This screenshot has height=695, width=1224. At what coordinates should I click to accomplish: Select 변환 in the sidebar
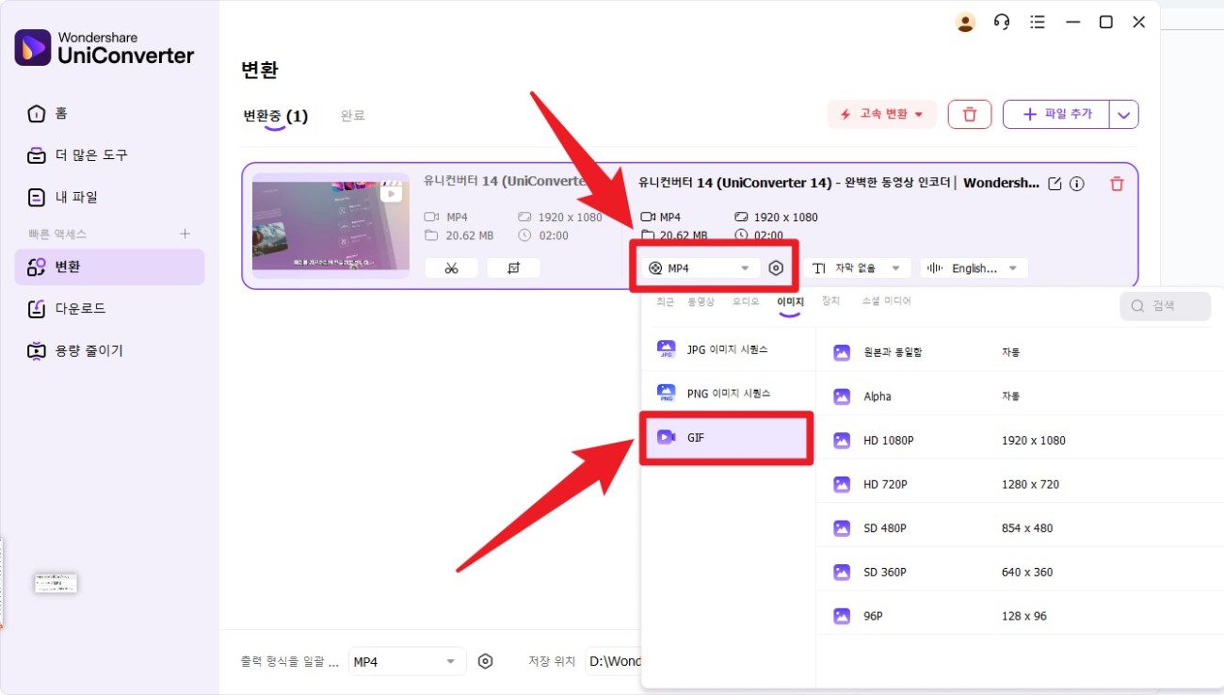[x=109, y=267]
